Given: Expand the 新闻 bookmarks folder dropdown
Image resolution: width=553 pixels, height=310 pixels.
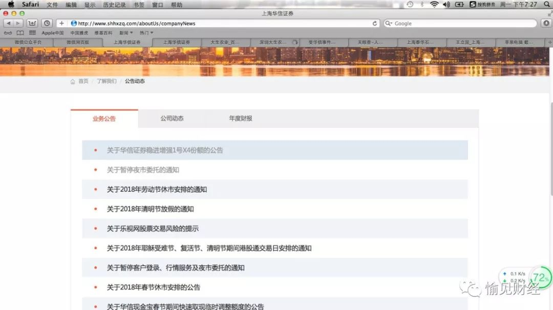Looking at the screenshot, I should 126,33.
